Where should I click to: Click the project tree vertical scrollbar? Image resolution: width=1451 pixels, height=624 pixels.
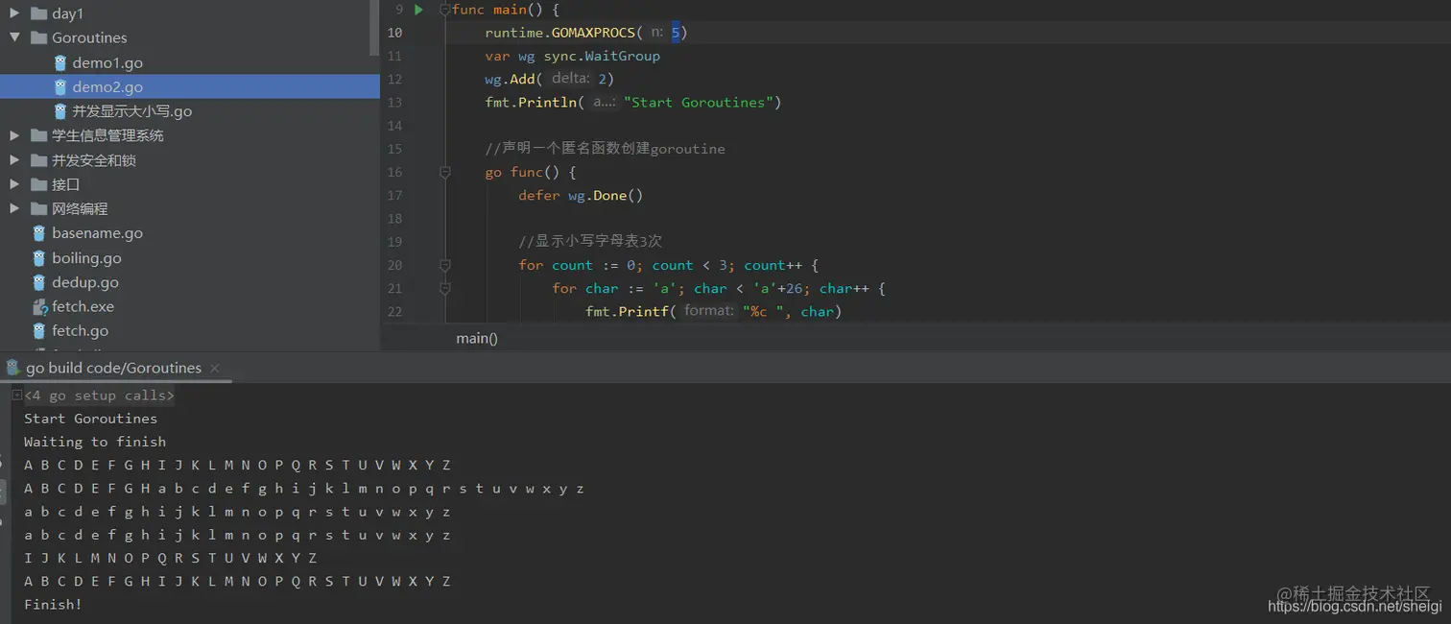pyautogui.click(x=375, y=29)
